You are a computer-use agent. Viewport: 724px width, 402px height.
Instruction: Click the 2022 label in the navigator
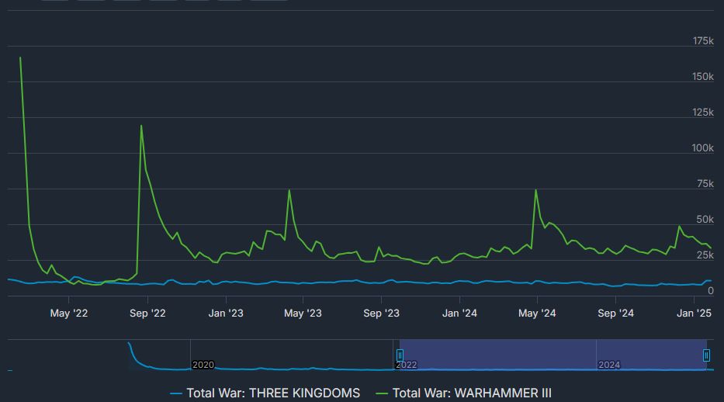coord(407,365)
